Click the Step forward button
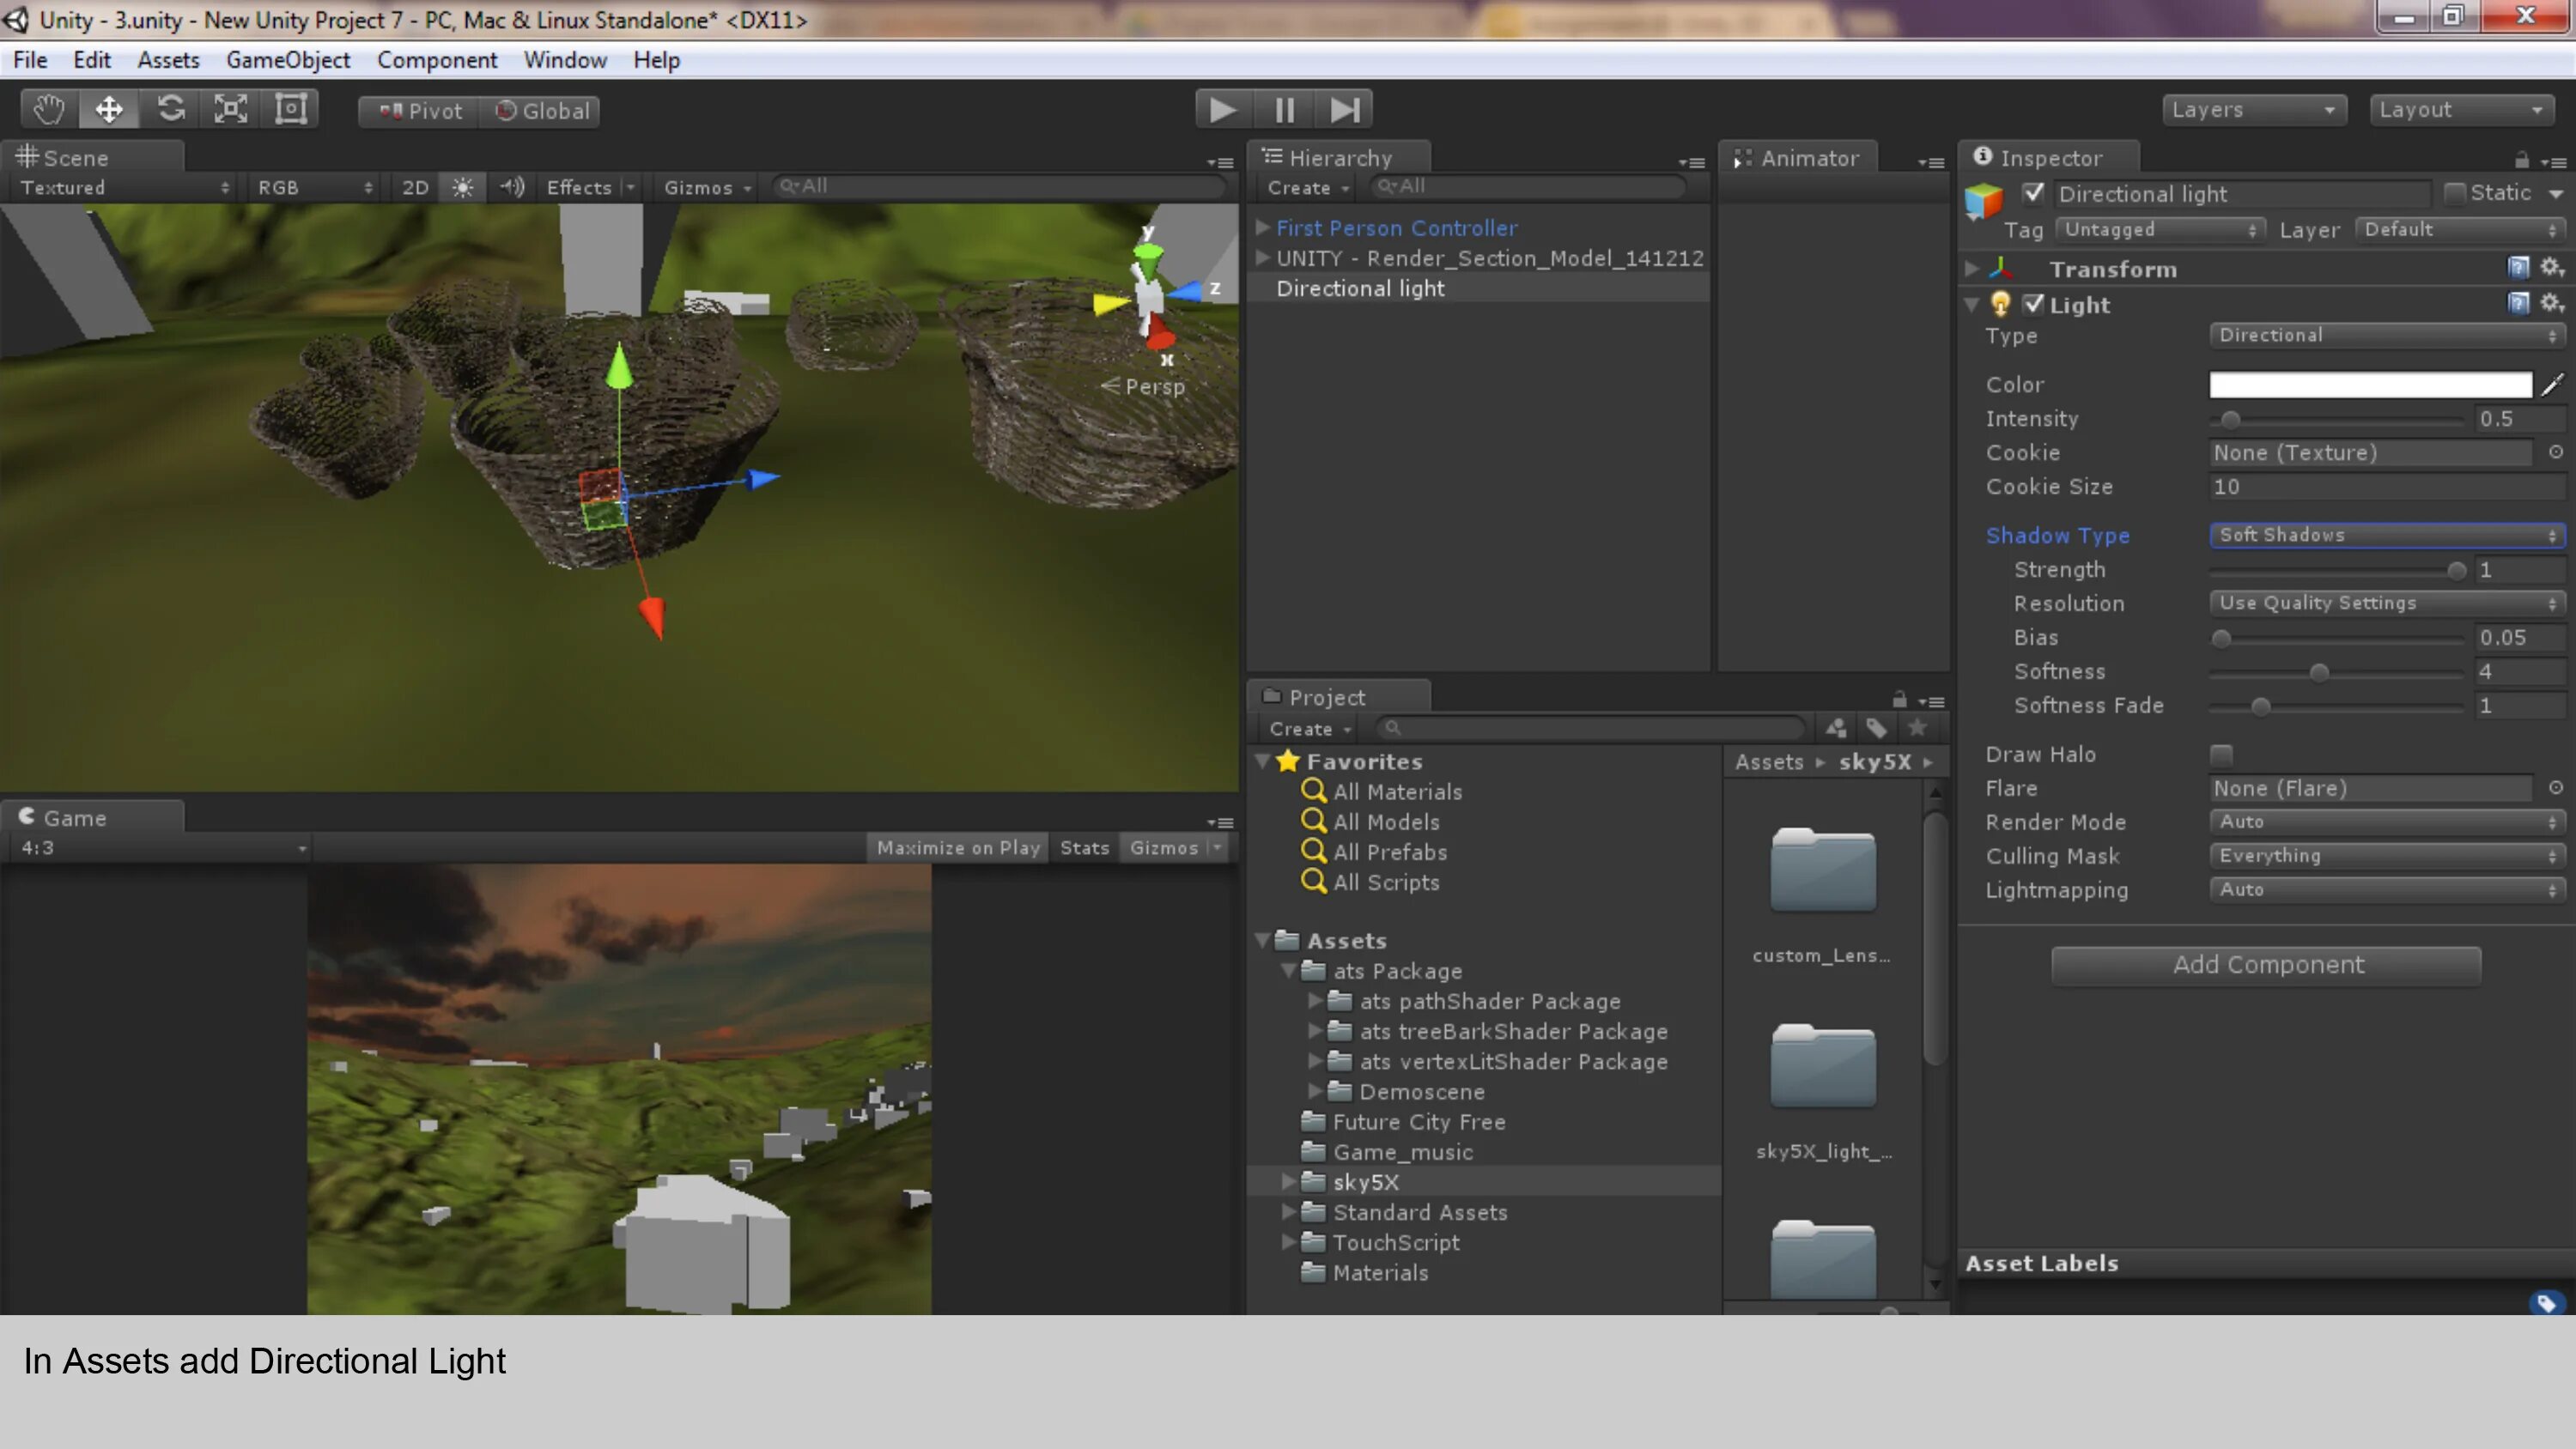 pos(1344,109)
